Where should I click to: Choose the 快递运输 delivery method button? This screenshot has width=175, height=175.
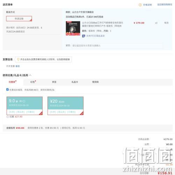pyautogui.click(x=19, y=19)
